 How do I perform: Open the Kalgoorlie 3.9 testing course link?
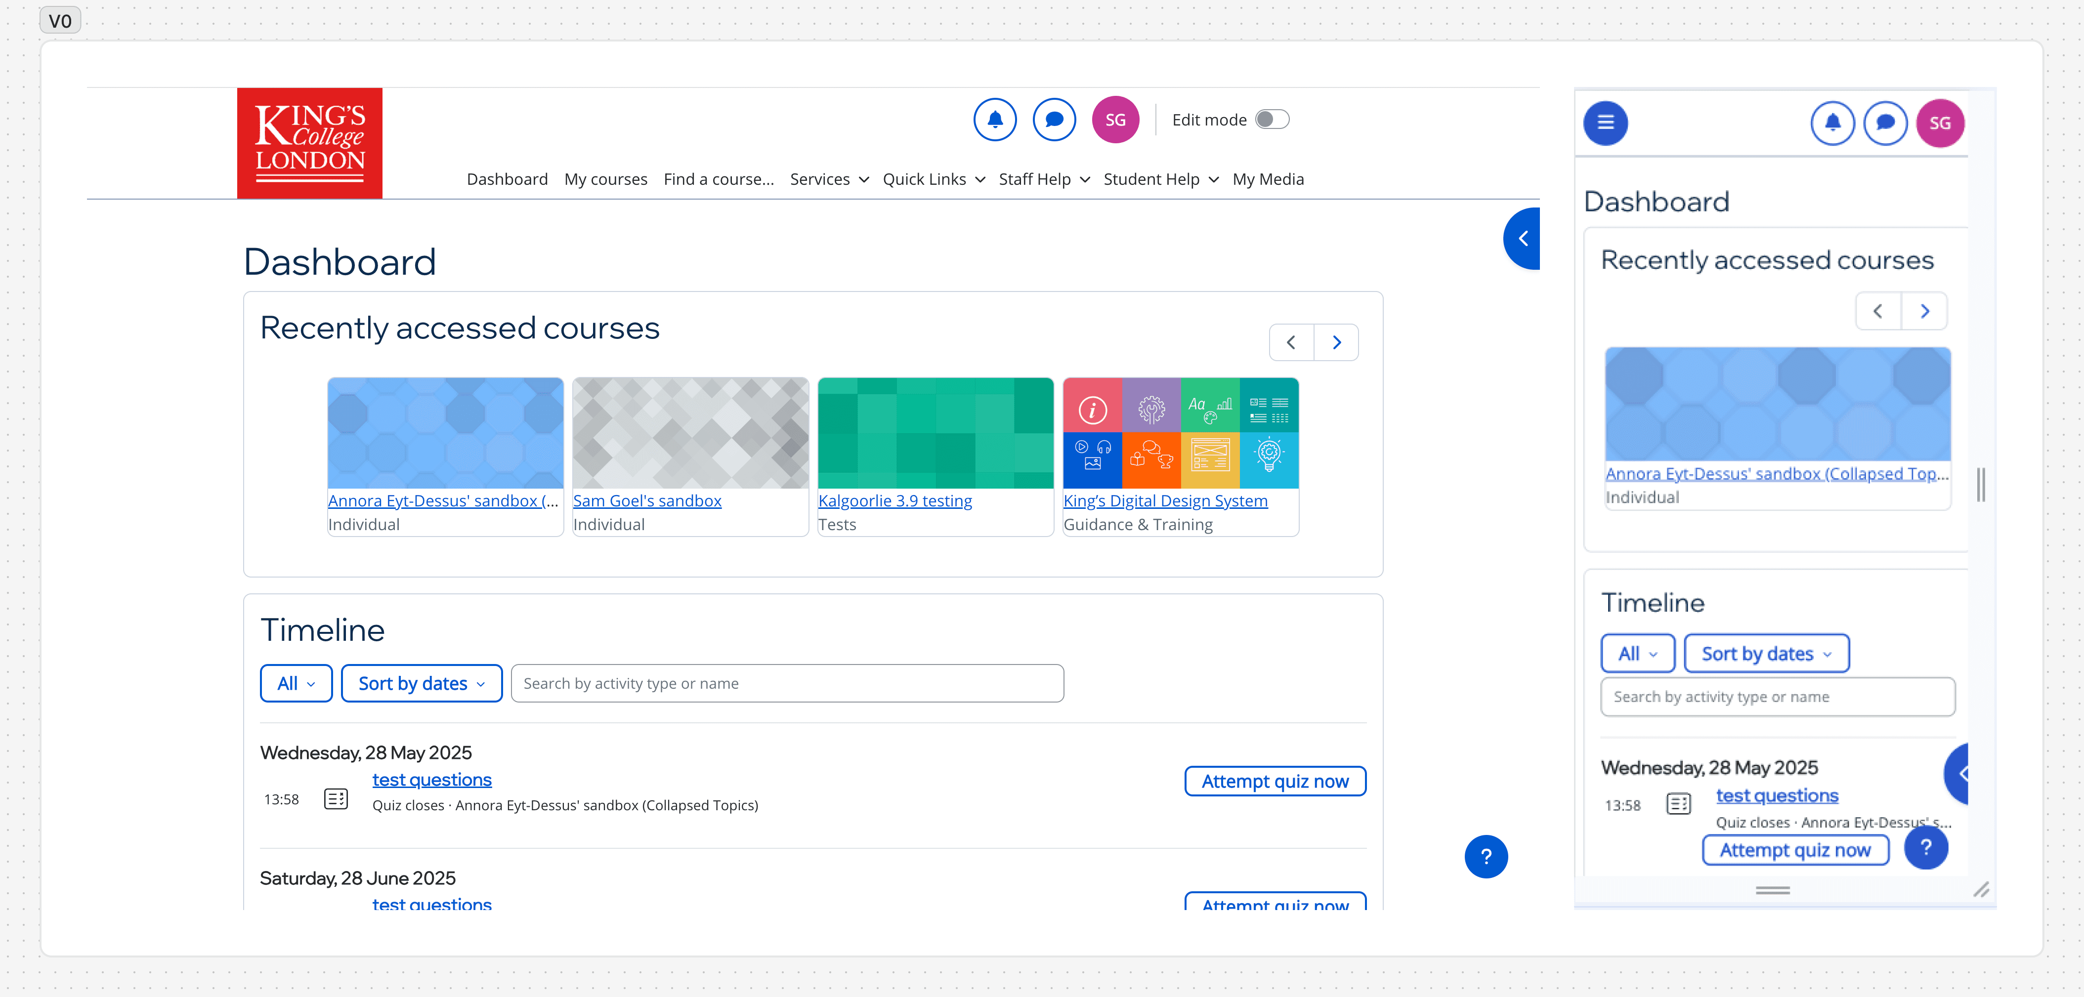(895, 500)
